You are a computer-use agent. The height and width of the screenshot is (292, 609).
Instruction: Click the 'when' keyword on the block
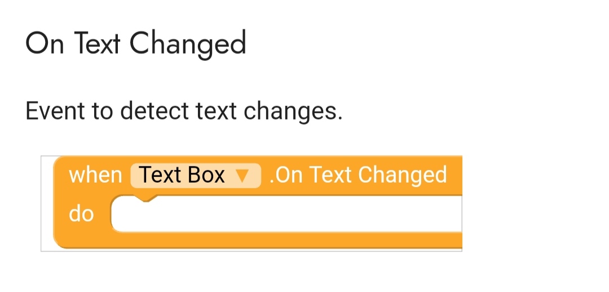(95, 175)
